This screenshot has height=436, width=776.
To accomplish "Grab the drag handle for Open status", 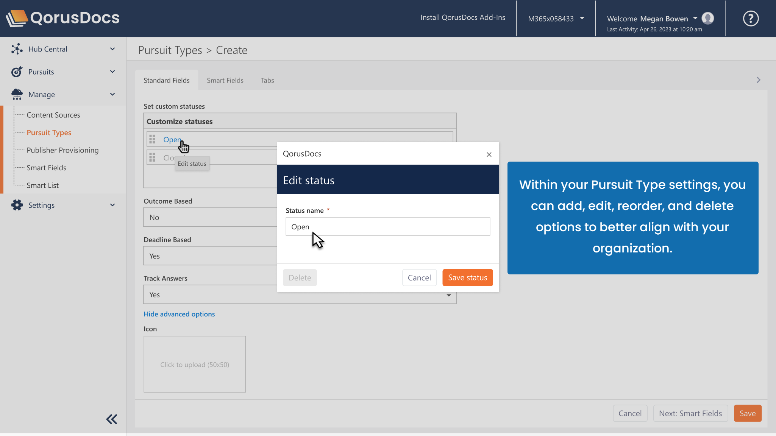I will coord(152,139).
